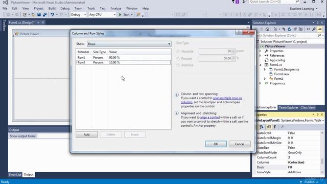Click the GrowStyle AddRows property value

tap(294, 172)
